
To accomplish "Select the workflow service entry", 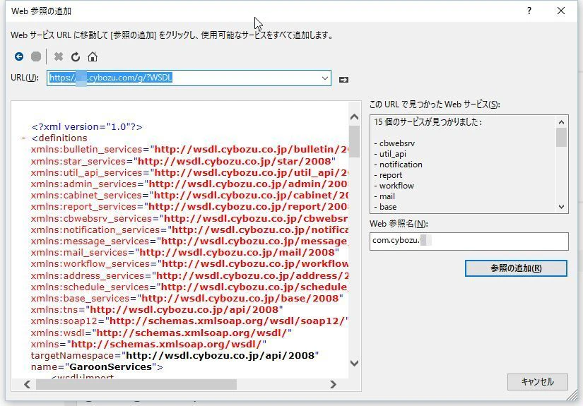I will (x=394, y=186).
